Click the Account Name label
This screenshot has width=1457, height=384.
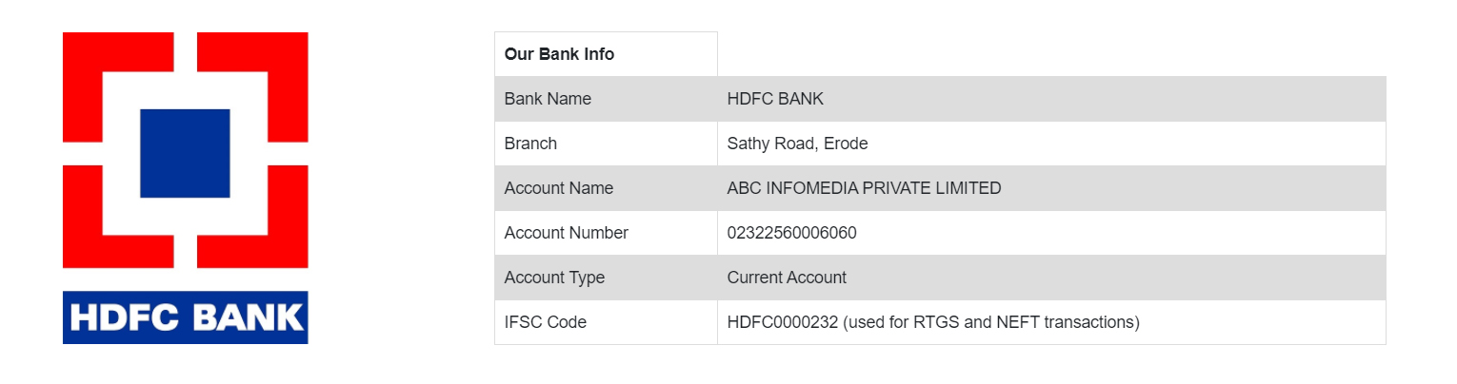pyautogui.click(x=559, y=188)
